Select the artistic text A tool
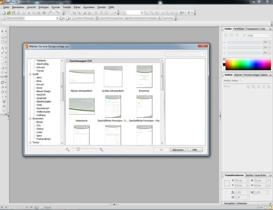Screen dimensions: 273x210 [x=3, y=48]
